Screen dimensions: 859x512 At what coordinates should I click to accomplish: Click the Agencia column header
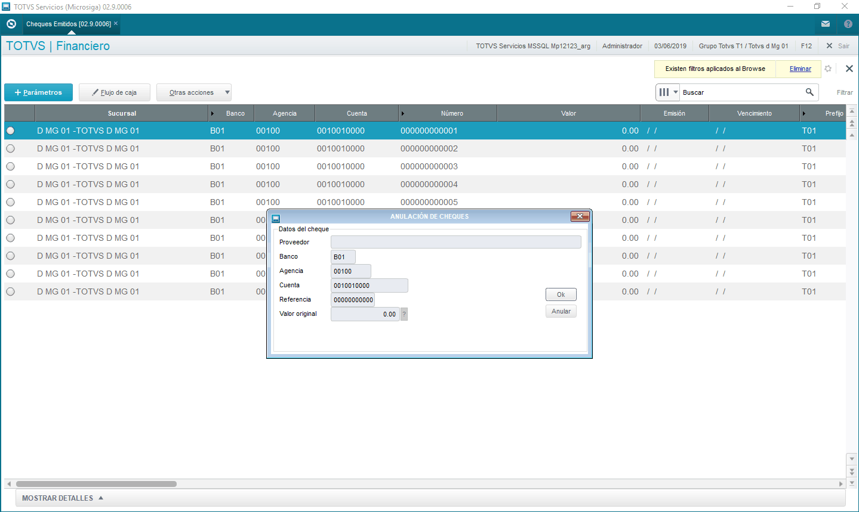285,113
